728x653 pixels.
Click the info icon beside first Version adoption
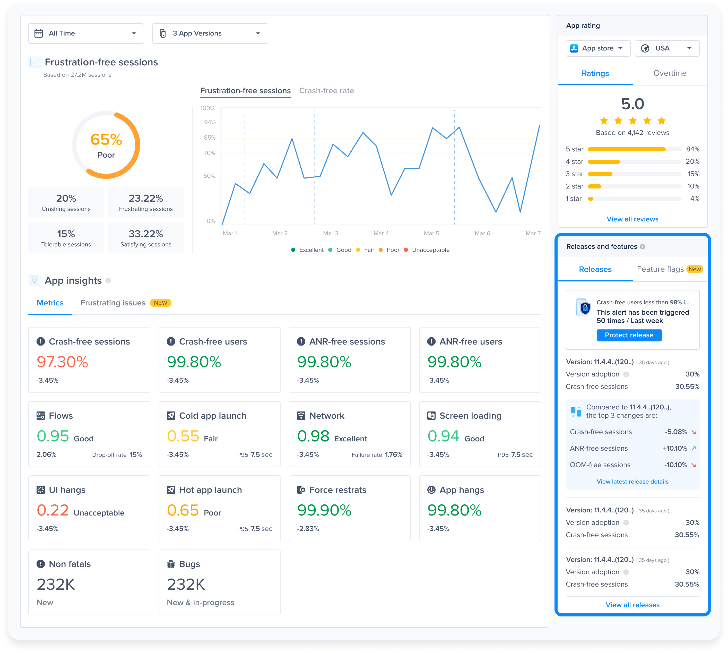coord(626,374)
